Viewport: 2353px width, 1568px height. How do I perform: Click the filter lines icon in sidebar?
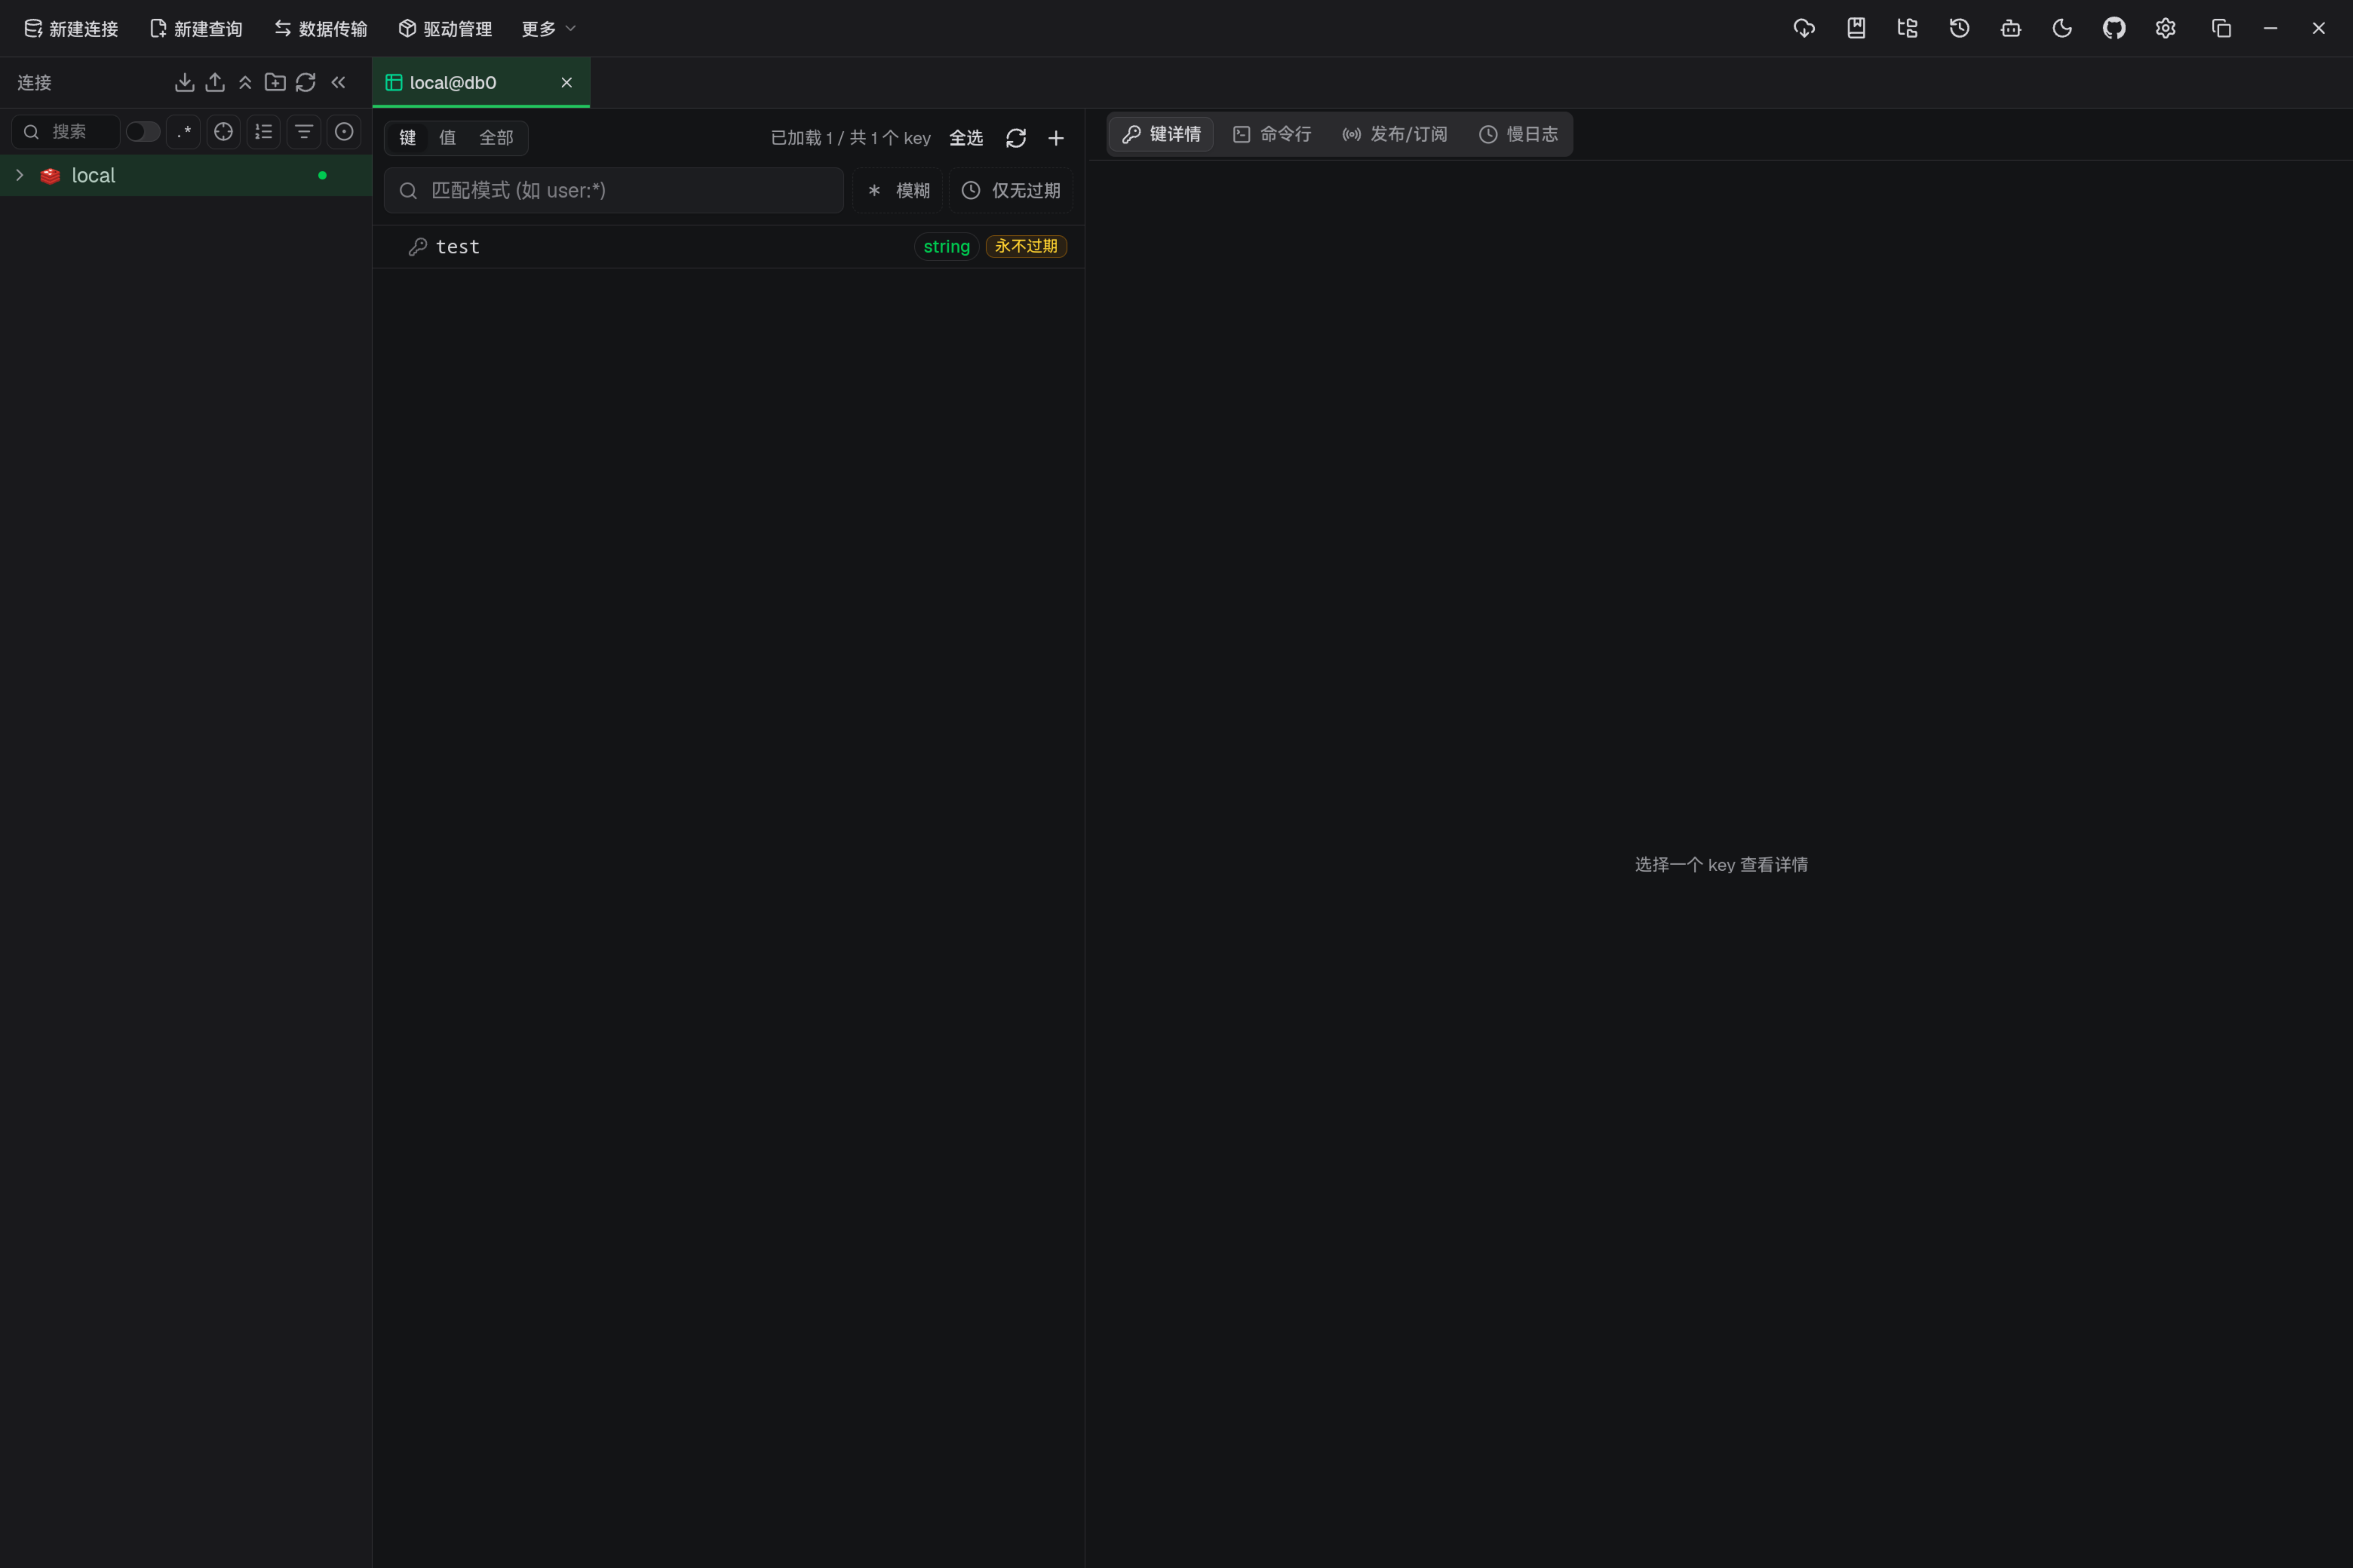[x=304, y=132]
